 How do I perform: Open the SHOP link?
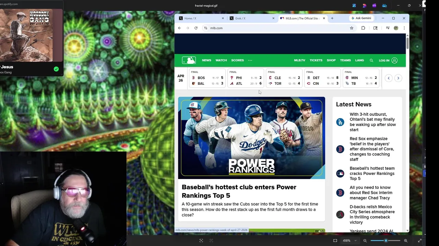[x=331, y=60]
